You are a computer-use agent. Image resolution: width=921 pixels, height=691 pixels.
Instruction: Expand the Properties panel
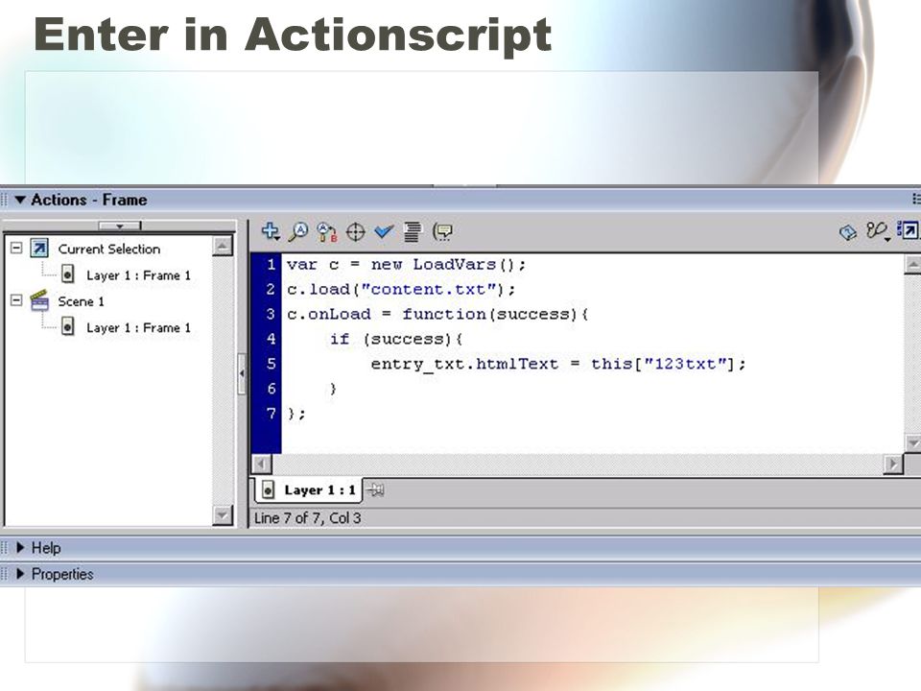tap(20, 574)
